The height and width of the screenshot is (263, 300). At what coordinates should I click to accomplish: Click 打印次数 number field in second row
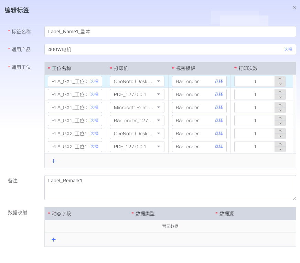255,94
